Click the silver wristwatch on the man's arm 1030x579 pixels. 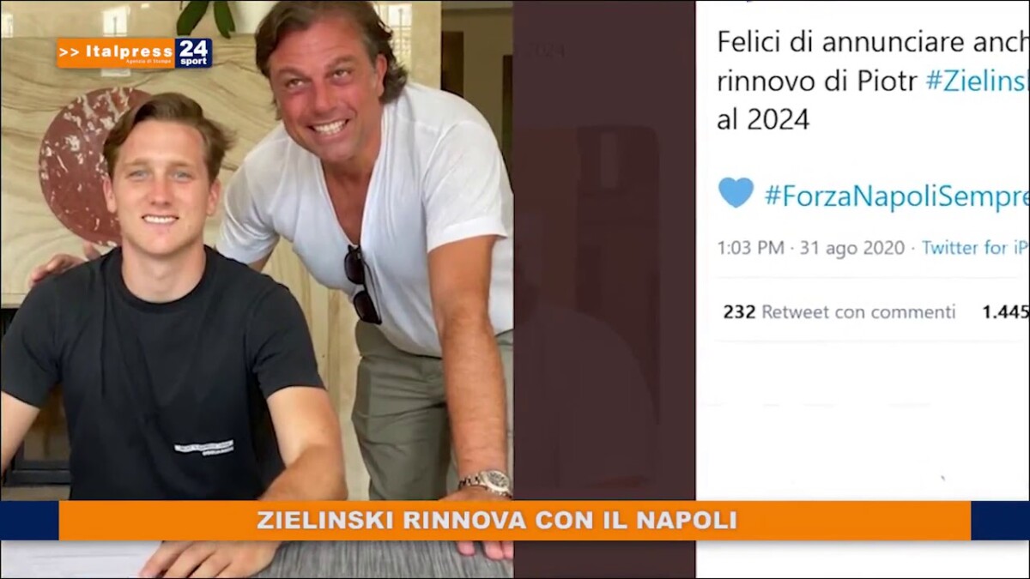[486, 482]
